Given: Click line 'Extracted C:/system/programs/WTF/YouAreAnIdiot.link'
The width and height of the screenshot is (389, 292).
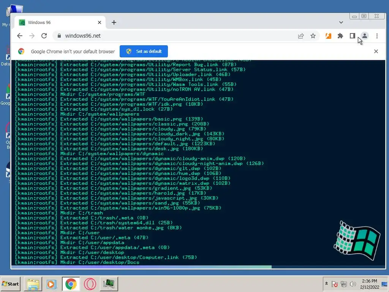Looking at the screenshot, I should 124,99.
